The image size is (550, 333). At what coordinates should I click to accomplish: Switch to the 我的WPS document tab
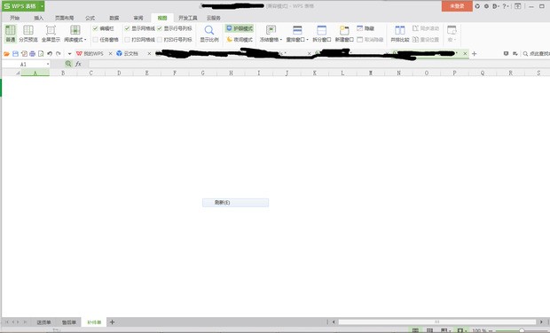90,53
